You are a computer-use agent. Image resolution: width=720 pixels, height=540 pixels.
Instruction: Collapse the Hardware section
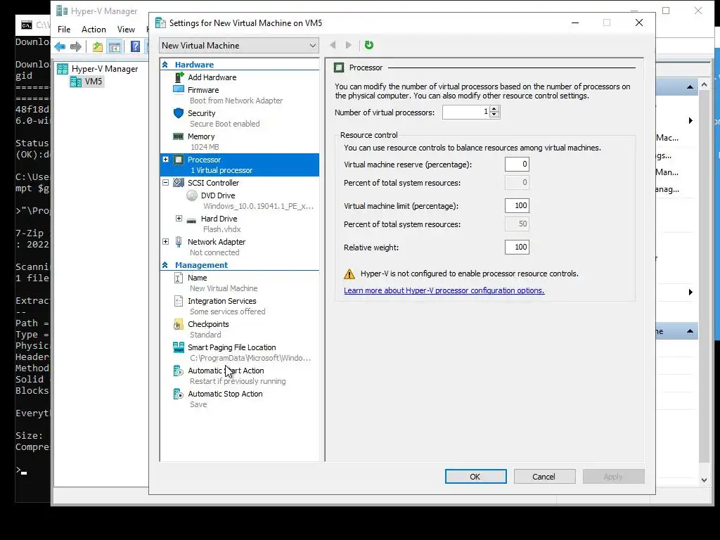[165, 65]
